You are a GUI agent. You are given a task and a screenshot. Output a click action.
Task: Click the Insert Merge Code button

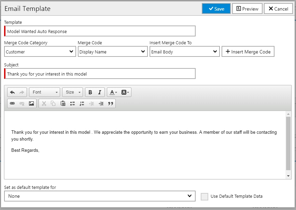coord(248,51)
